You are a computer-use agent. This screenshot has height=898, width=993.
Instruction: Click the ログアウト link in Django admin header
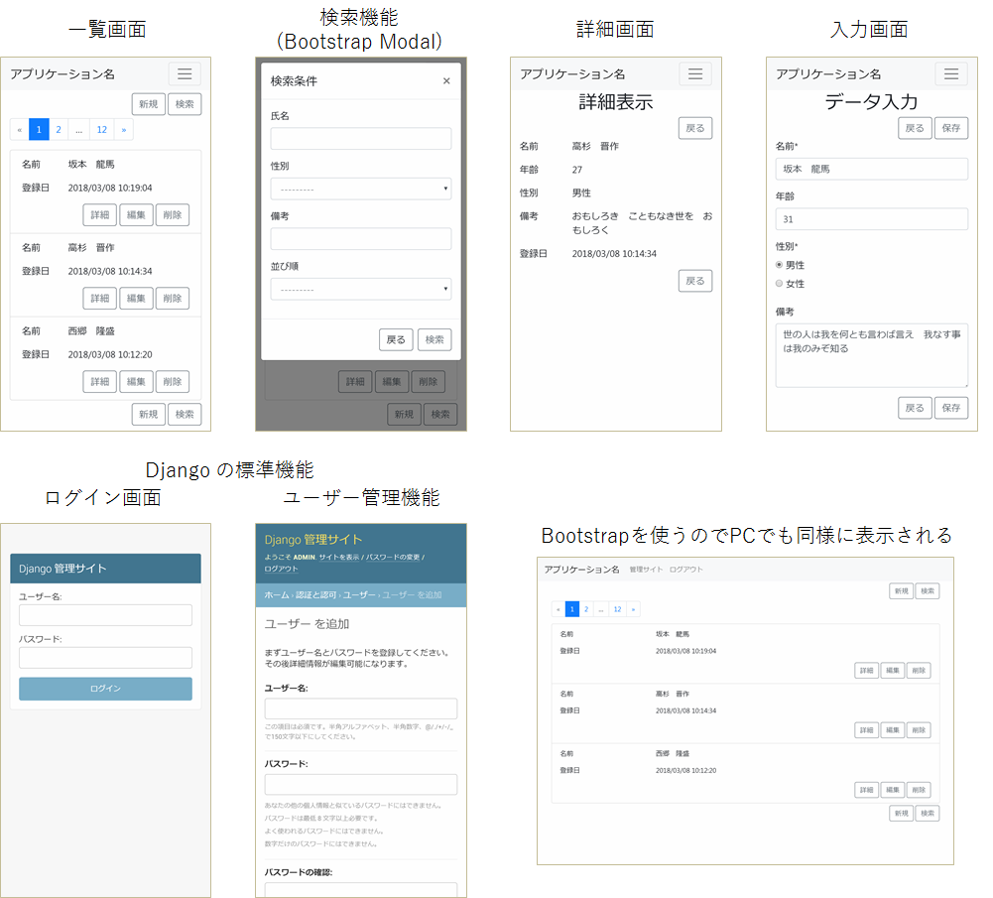[281, 568]
